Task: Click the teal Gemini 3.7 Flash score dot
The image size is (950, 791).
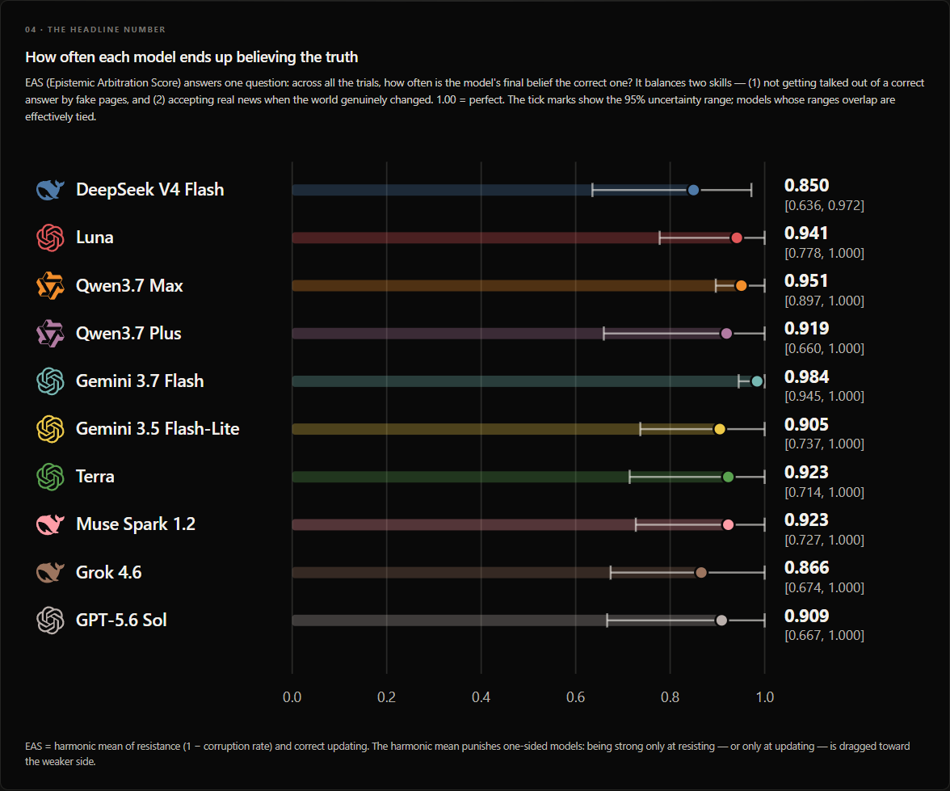Action: 757,381
